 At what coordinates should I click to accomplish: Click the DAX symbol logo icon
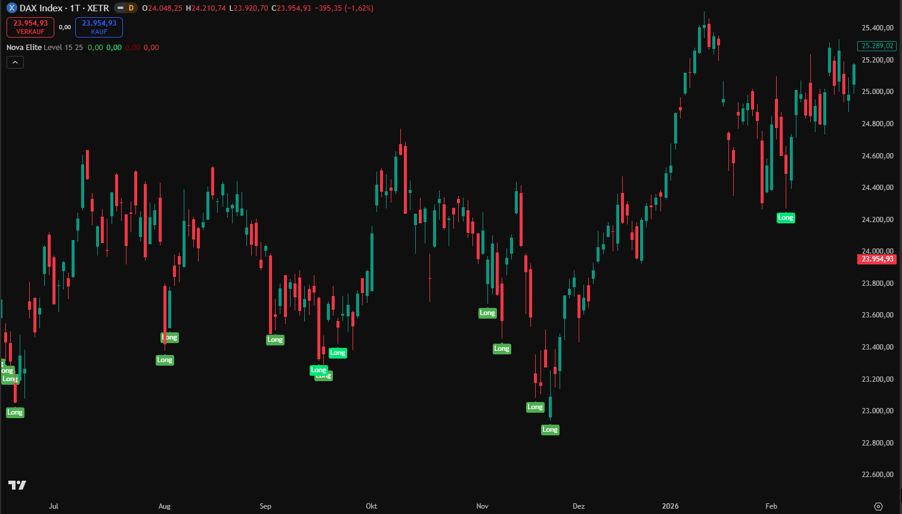click(11, 8)
